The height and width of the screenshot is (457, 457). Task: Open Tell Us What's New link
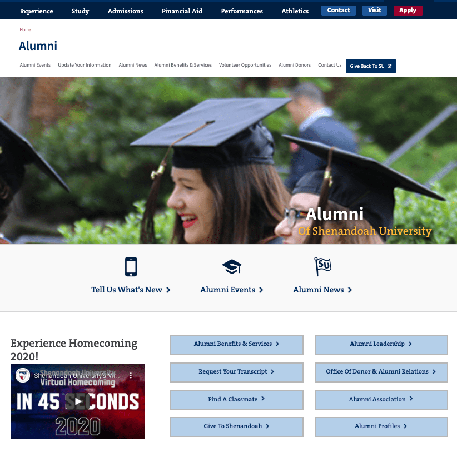coord(131,290)
